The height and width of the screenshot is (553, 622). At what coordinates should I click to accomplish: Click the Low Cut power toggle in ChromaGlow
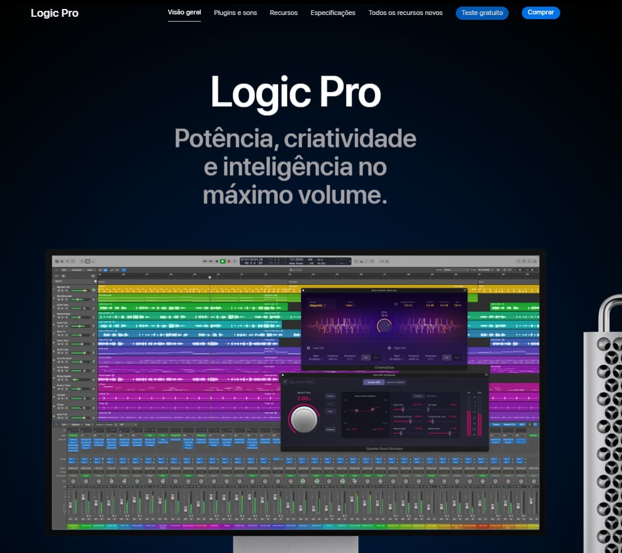tap(308, 348)
